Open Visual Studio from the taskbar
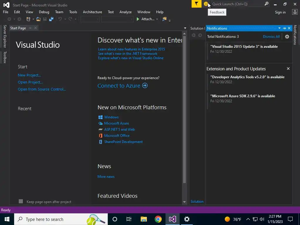Viewport: 300px width, 225px height. coord(172,219)
